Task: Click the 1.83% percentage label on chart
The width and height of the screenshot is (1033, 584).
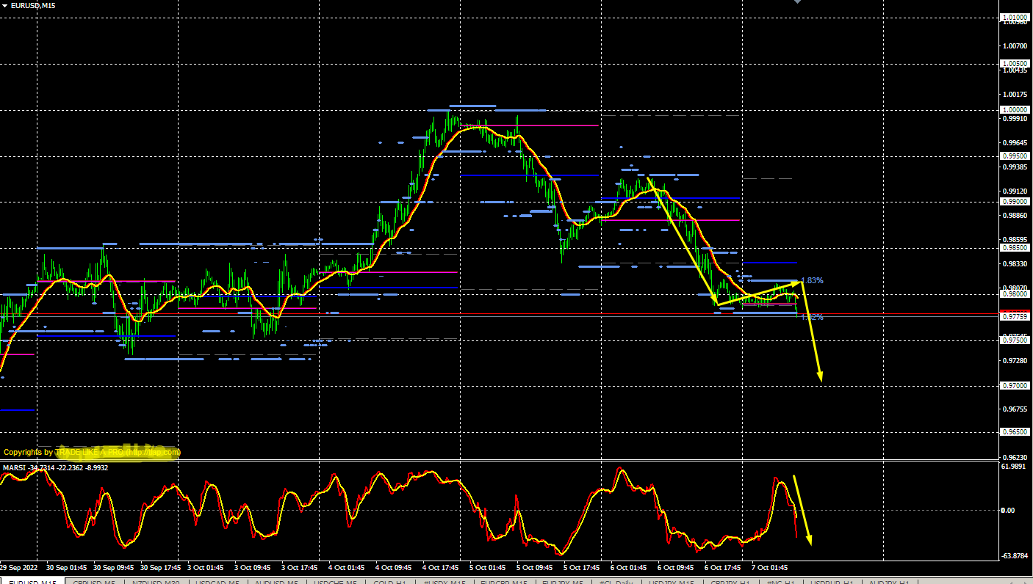Action: tap(811, 280)
